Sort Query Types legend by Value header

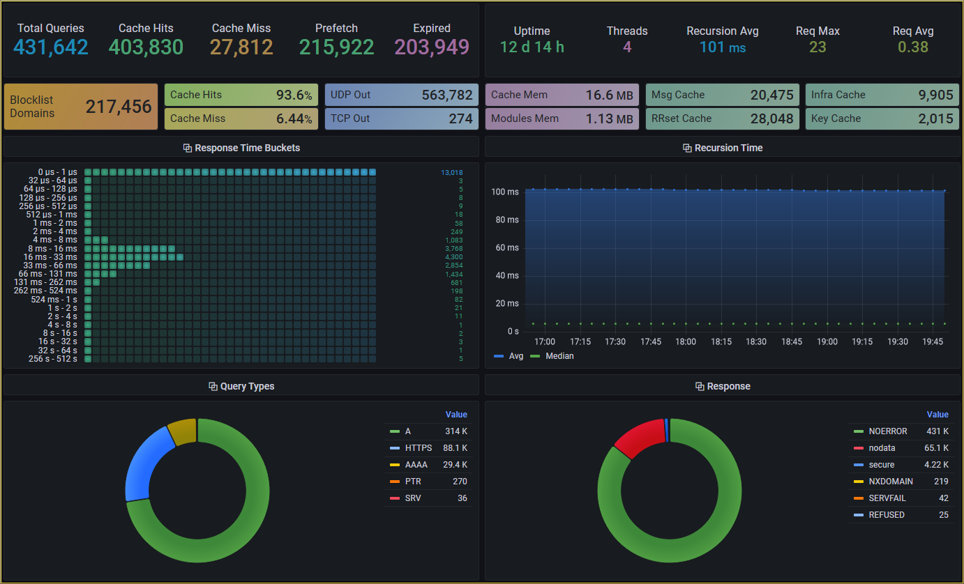(456, 415)
